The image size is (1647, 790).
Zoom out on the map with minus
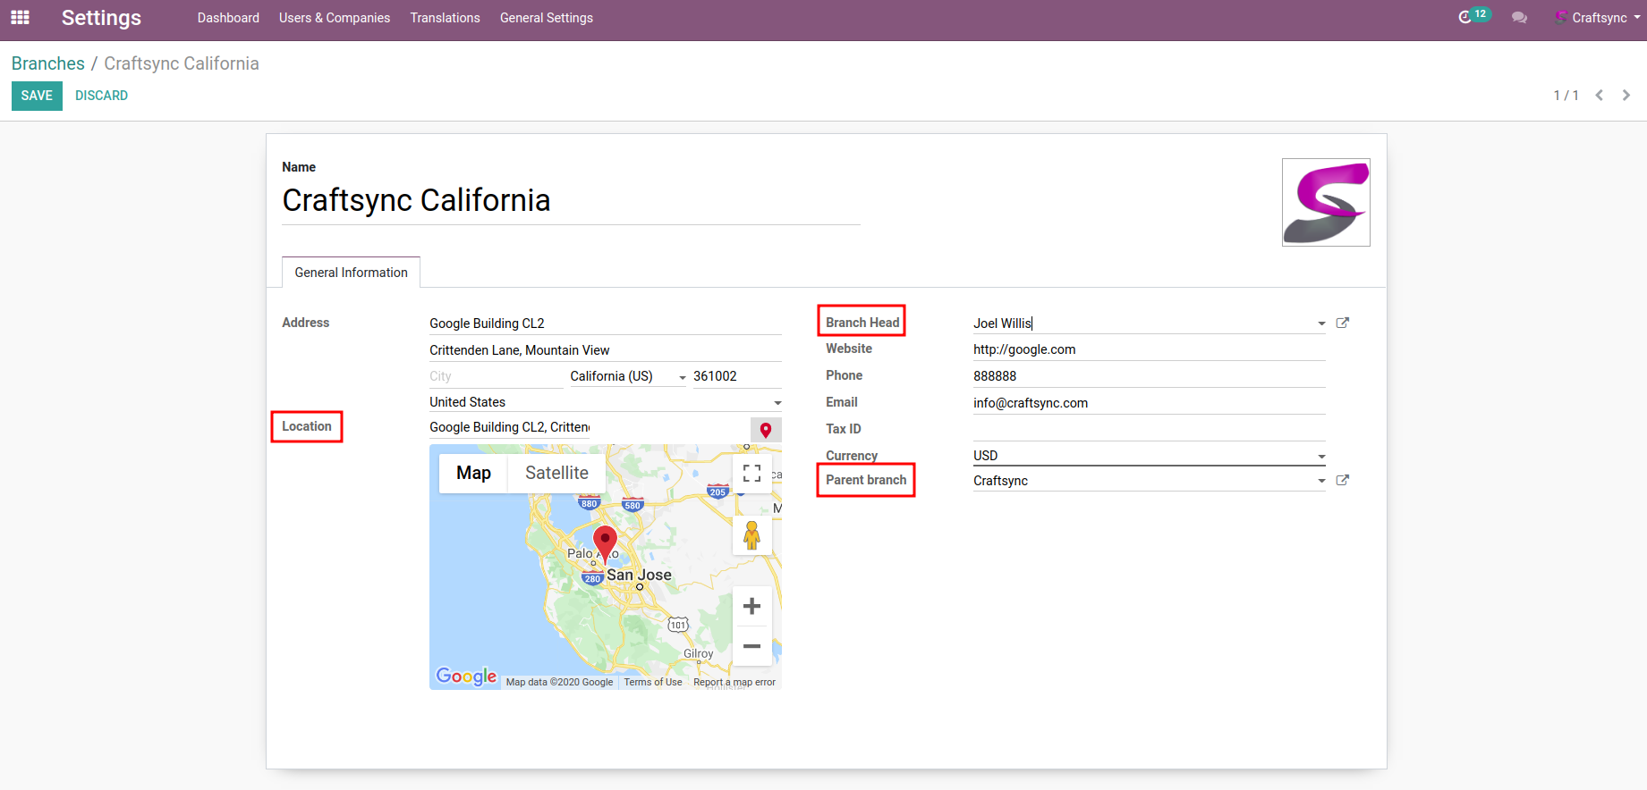coord(751,646)
